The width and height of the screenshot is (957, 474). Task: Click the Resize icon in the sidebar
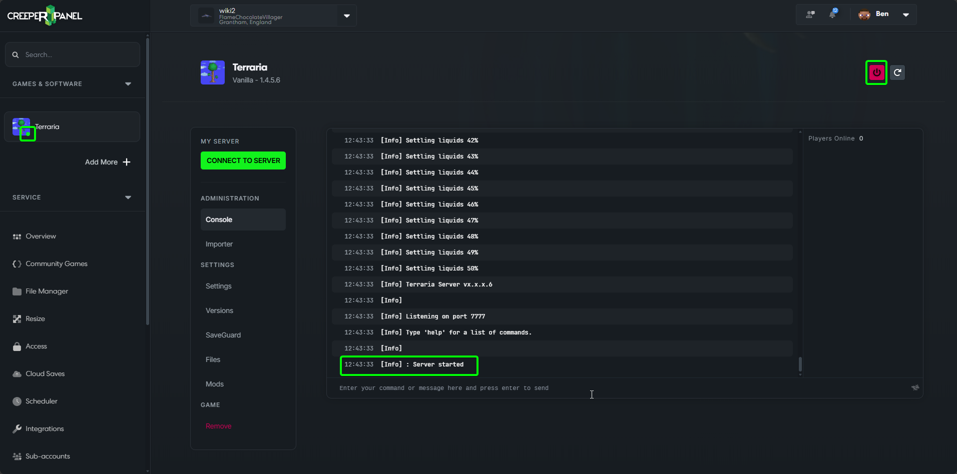(x=17, y=319)
